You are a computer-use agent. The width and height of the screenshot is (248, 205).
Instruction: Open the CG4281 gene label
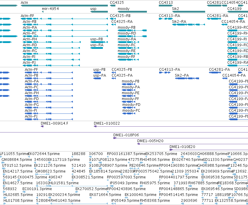click(x=214, y=3)
